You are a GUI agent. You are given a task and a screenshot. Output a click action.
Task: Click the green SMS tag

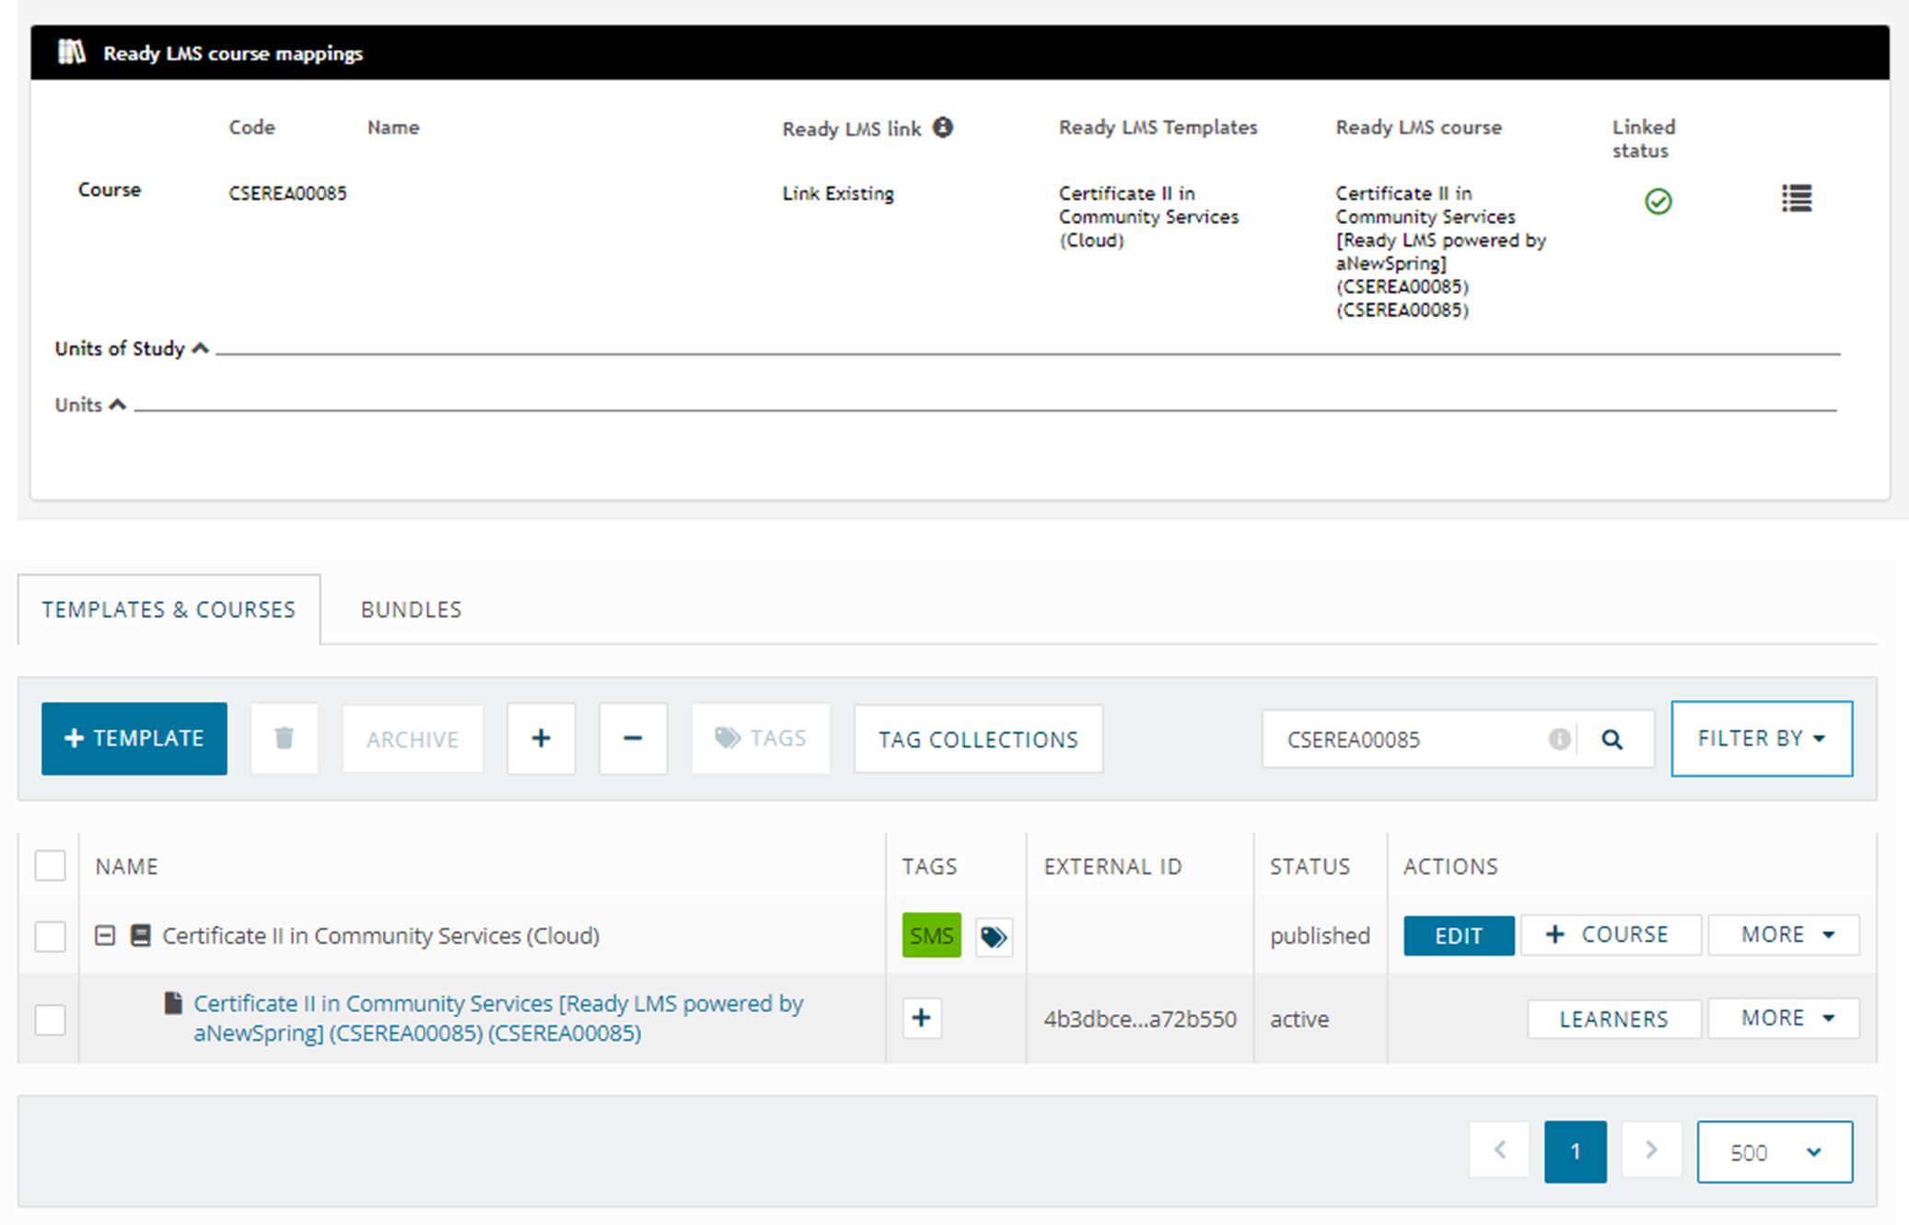coord(931,936)
